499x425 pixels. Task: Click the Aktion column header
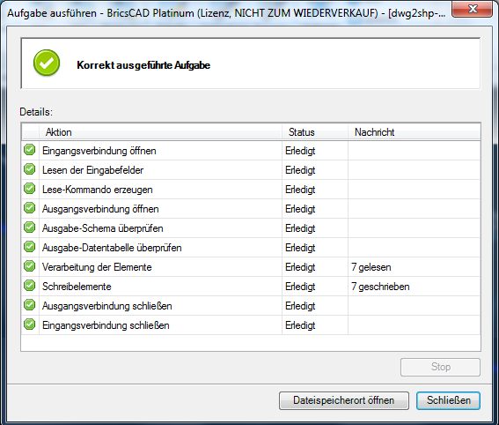click(160, 132)
